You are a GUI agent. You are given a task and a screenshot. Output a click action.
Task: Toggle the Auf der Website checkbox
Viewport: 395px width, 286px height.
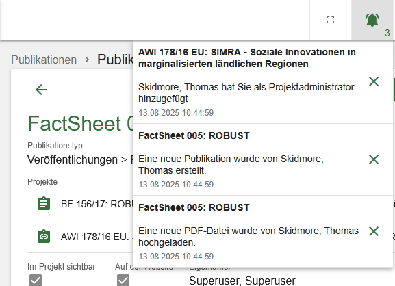pos(123,281)
